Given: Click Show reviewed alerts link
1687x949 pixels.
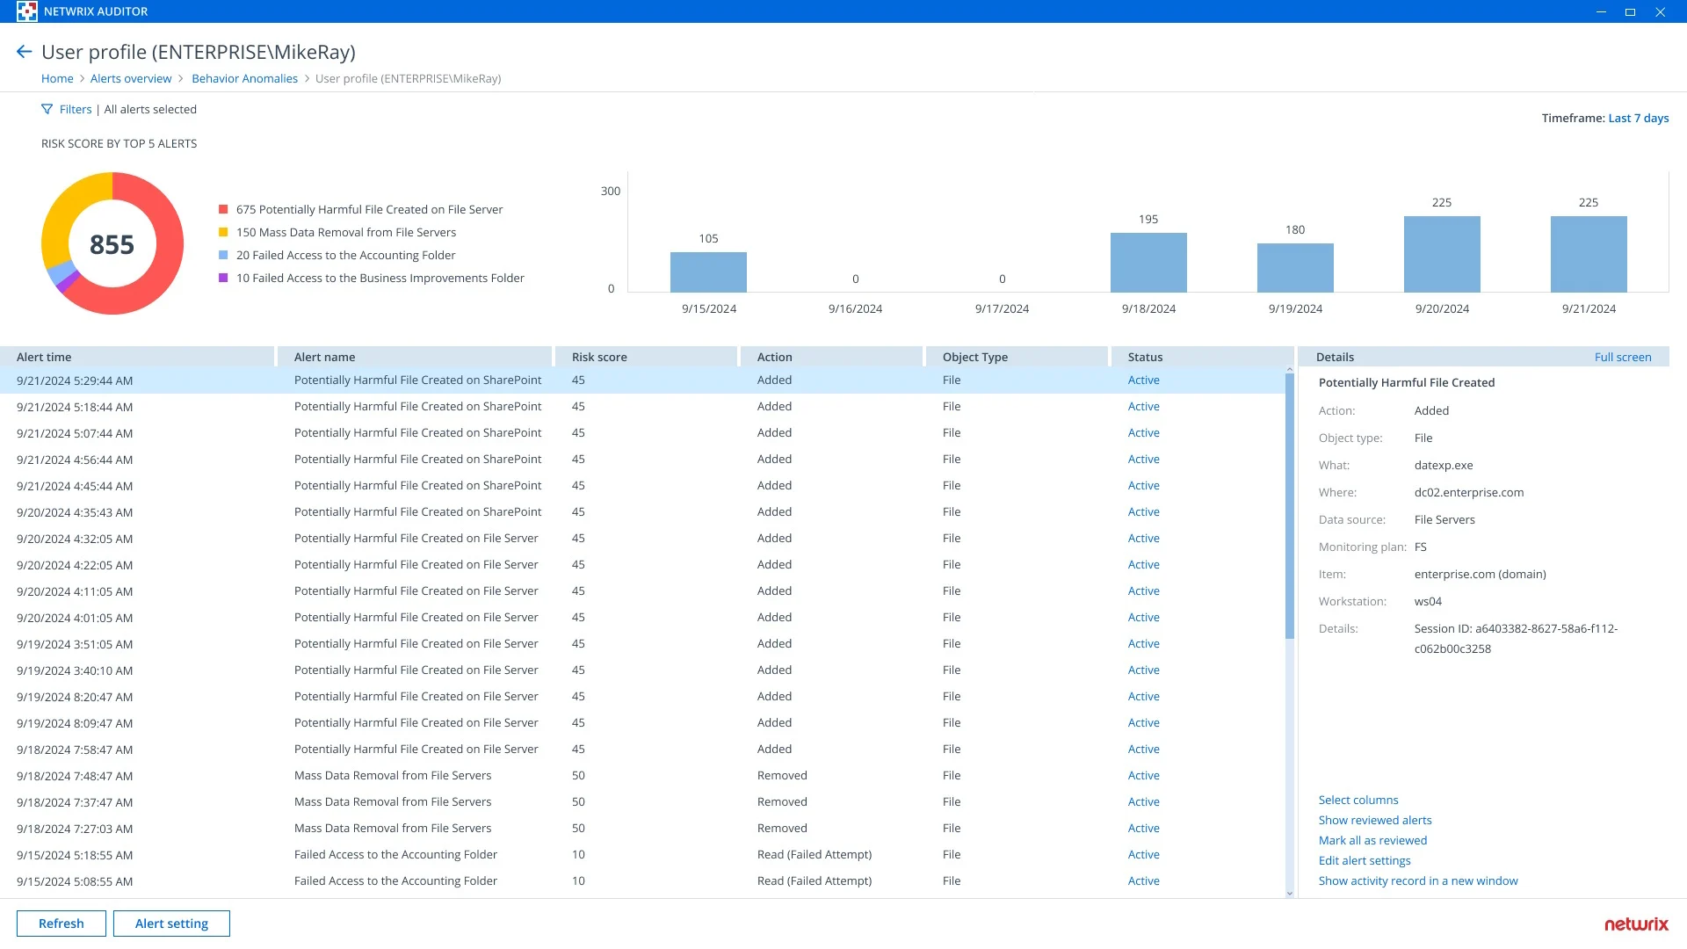Looking at the screenshot, I should 1375,820.
